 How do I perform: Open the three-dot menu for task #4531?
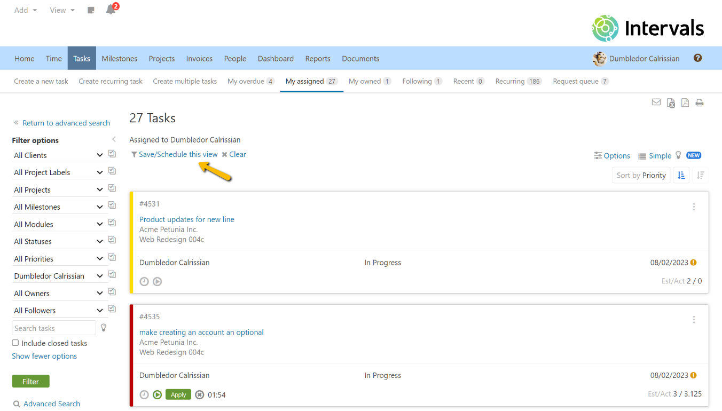(x=694, y=207)
